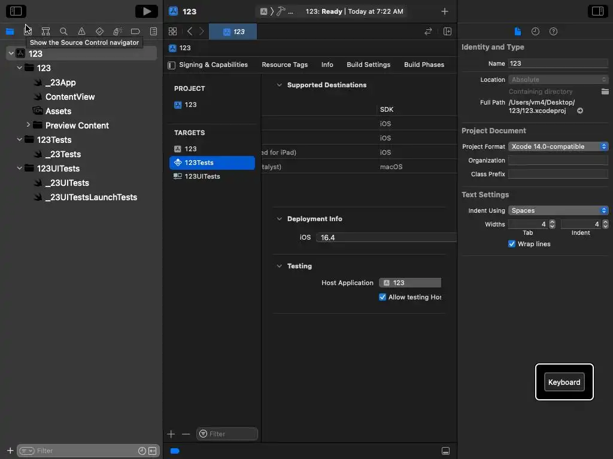
Task: Toggle editor review changes arrows
Action: (428, 31)
